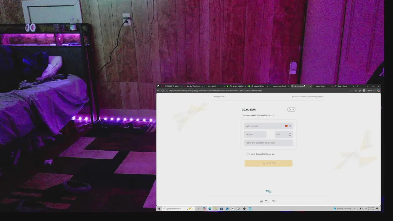Open a new browser tab
The image size is (393, 221).
point(357,86)
